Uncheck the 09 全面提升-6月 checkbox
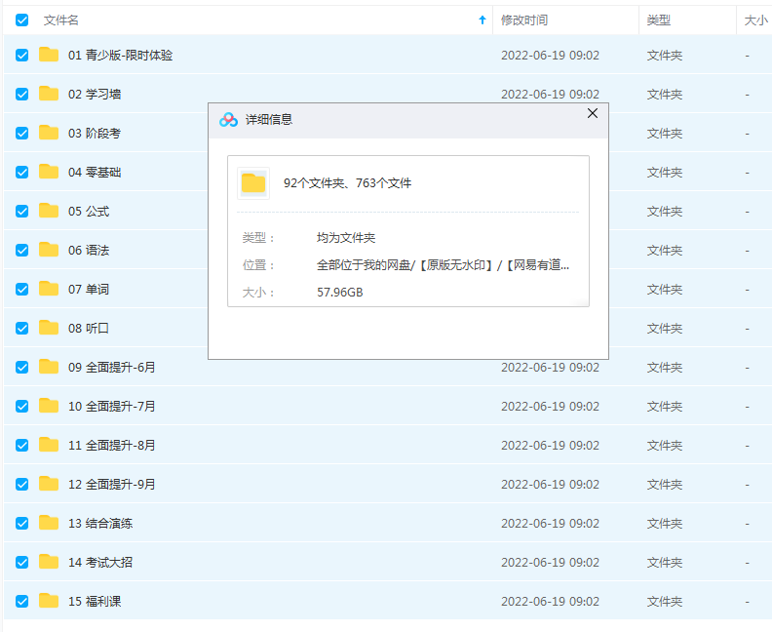772x632 pixels. tap(21, 367)
